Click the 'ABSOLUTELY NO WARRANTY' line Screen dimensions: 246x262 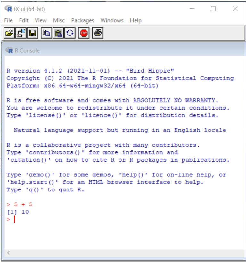[112, 100]
